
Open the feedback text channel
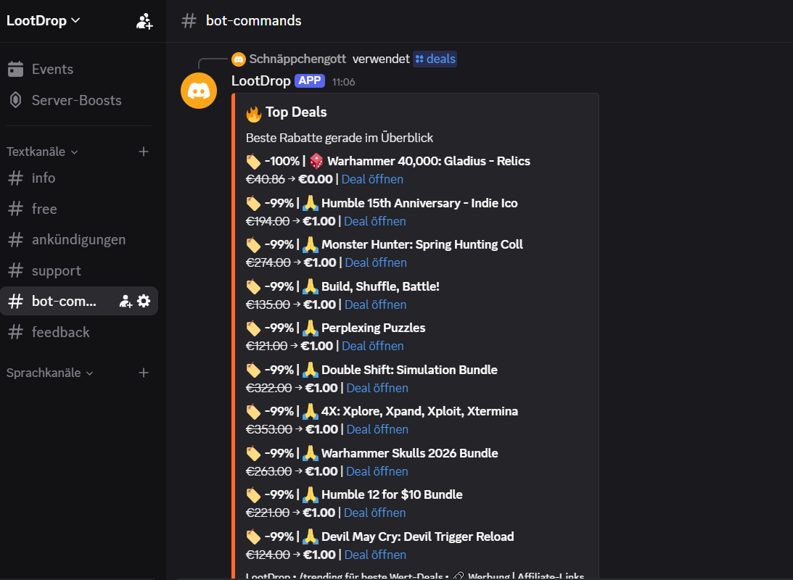78,332
